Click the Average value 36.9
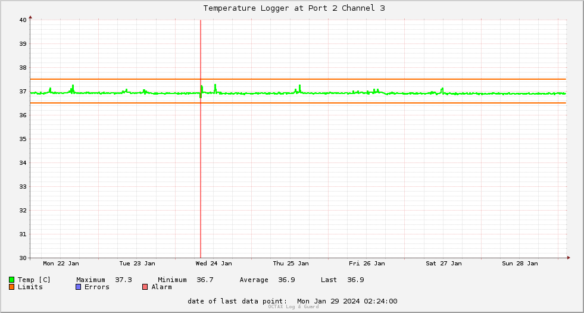This screenshot has height=313, width=584. [286, 280]
